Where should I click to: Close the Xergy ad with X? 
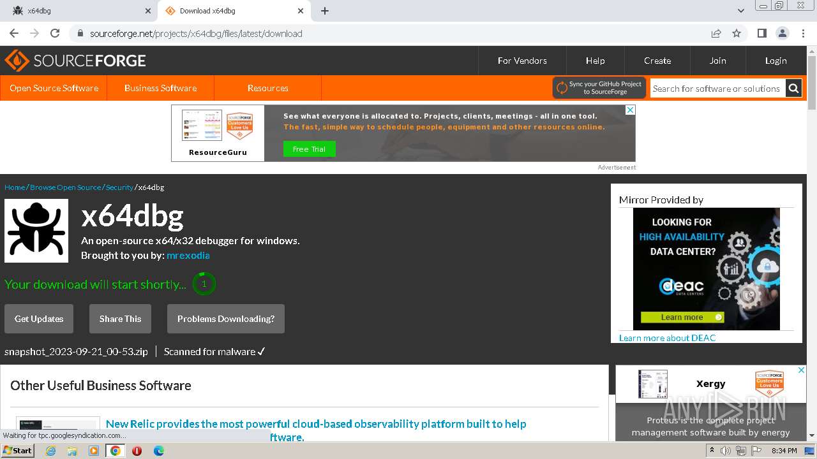[x=801, y=370]
